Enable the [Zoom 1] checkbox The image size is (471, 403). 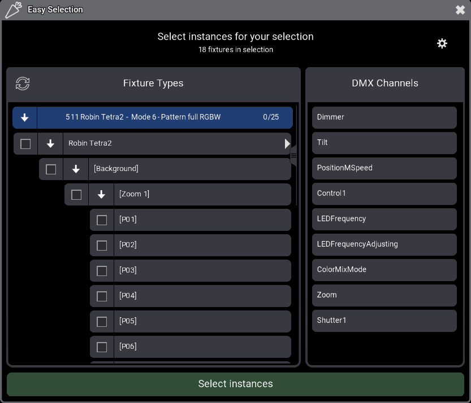click(x=76, y=195)
